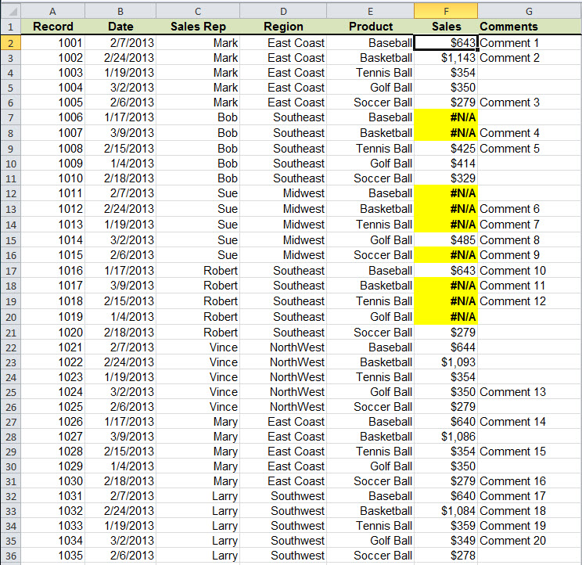The height and width of the screenshot is (565, 582).
Task: Select the $1,086 sales cell
Action: [x=446, y=437]
